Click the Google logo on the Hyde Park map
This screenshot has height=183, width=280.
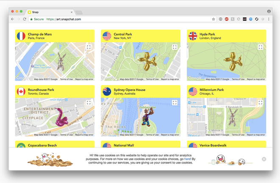tap(195, 78)
